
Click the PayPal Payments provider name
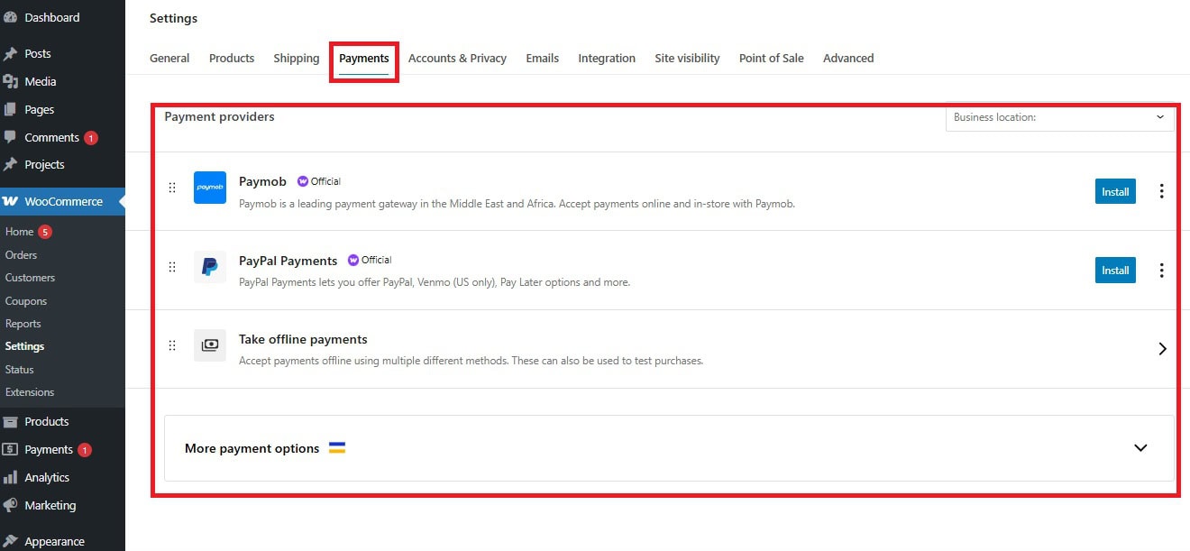tap(288, 261)
